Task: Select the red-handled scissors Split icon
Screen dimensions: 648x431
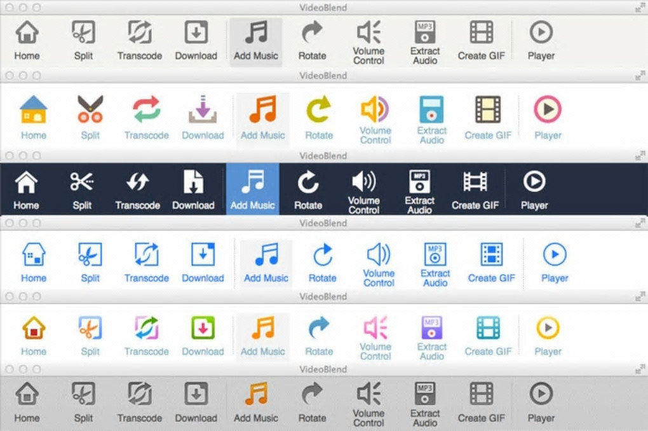Action: (x=90, y=109)
